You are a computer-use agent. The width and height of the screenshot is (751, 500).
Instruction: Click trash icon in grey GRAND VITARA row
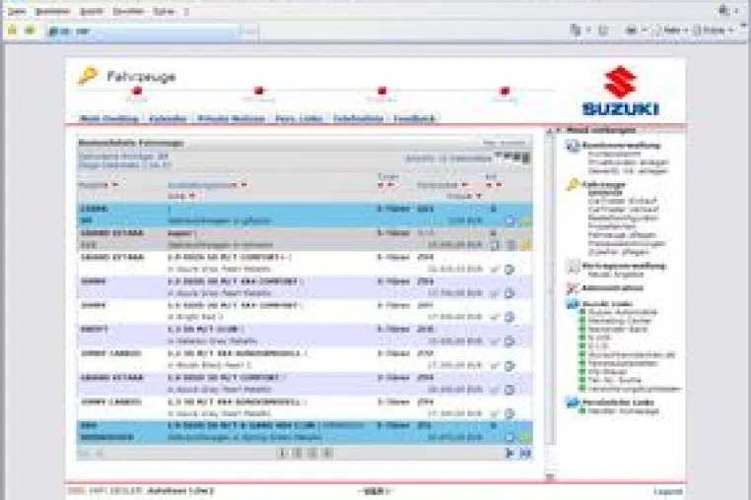click(511, 245)
